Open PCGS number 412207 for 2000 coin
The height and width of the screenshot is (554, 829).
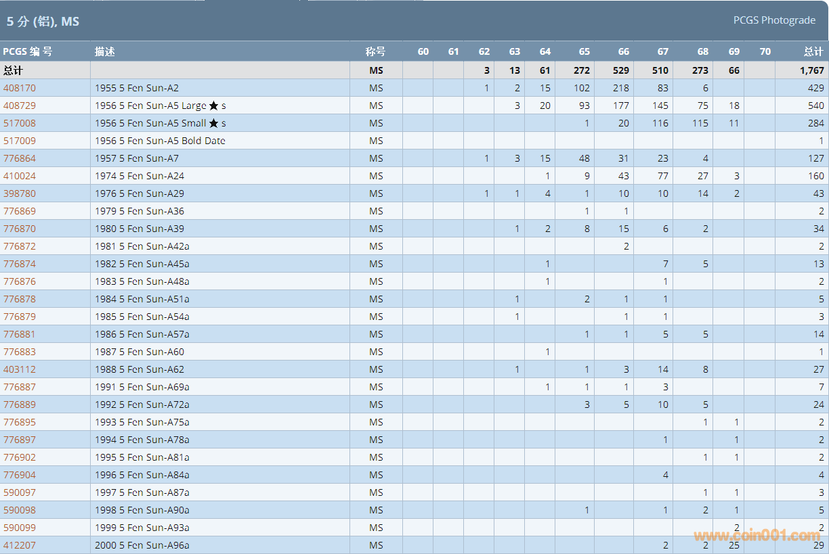pyautogui.click(x=20, y=545)
